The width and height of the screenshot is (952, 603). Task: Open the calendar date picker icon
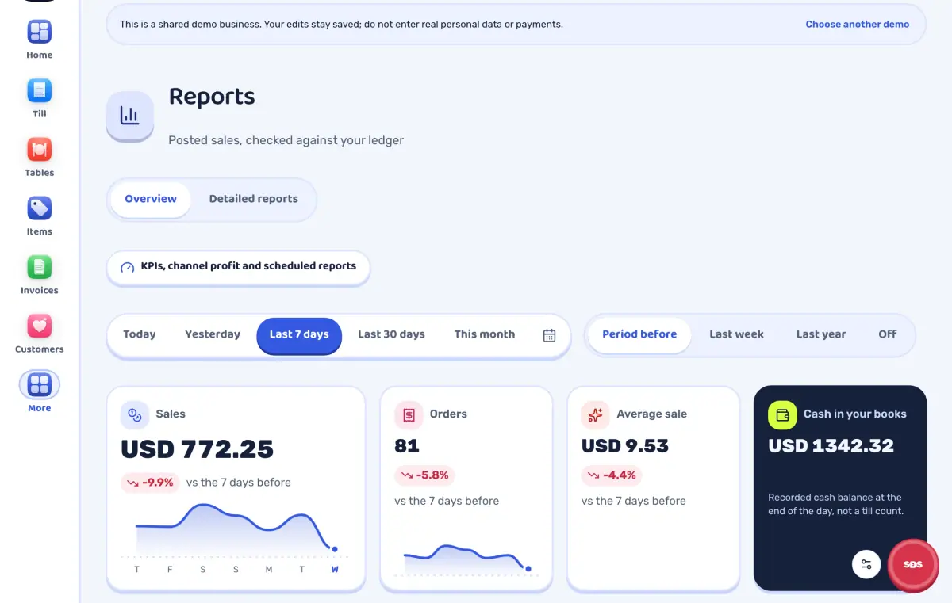click(549, 335)
